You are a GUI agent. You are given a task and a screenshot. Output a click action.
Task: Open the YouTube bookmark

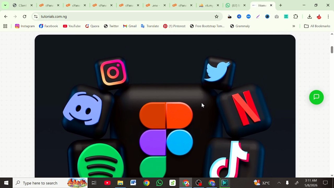pyautogui.click(x=72, y=26)
